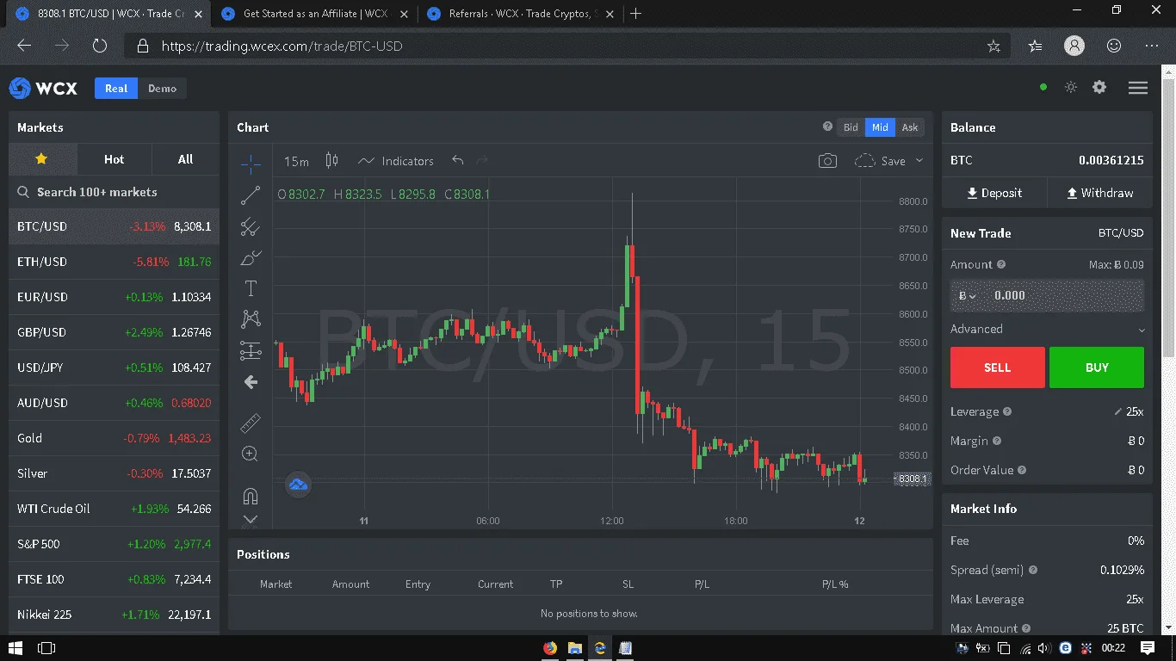Open a new browser tab
This screenshot has width=1176, height=661.
636,14
